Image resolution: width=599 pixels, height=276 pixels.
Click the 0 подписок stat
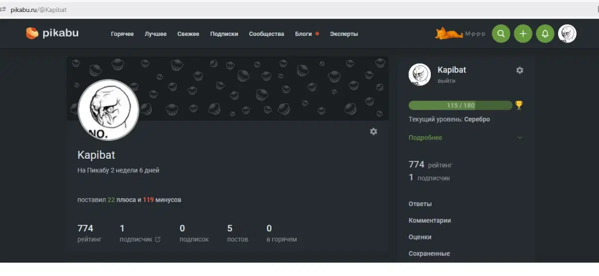pyautogui.click(x=194, y=234)
